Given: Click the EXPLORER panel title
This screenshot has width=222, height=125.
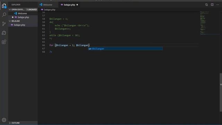Looking at the screenshot, I should [16, 5].
